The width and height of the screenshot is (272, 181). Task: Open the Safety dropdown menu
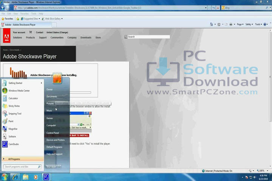coord(249,25)
